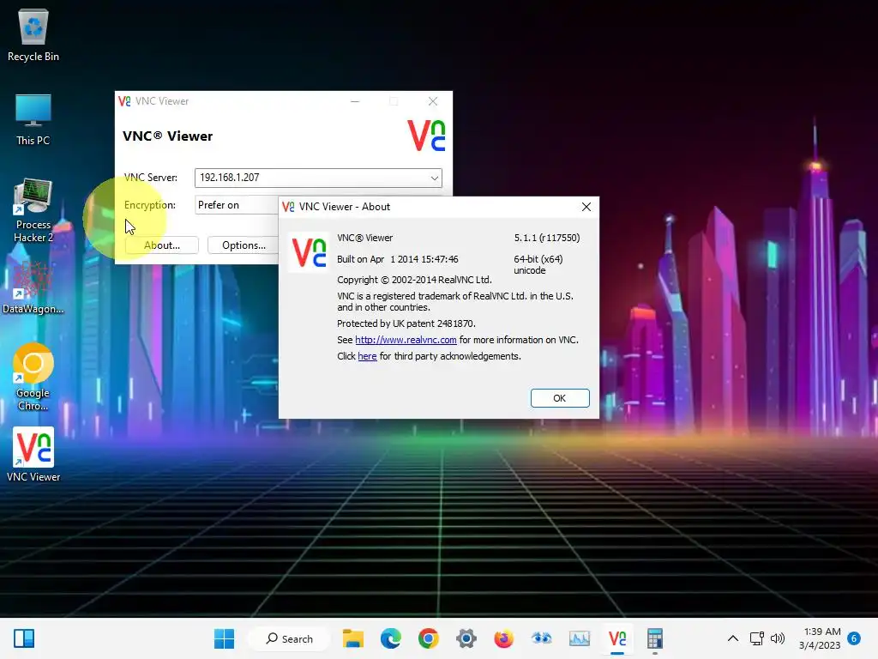The height and width of the screenshot is (659, 878).
Task: Select the This PC desktop icon
Action: point(33,119)
